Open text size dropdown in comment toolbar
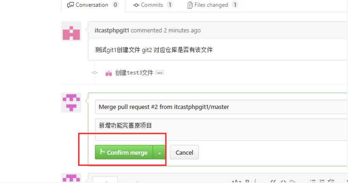Viewport: 348px width, 183px height. pyautogui.click(x=237, y=182)
